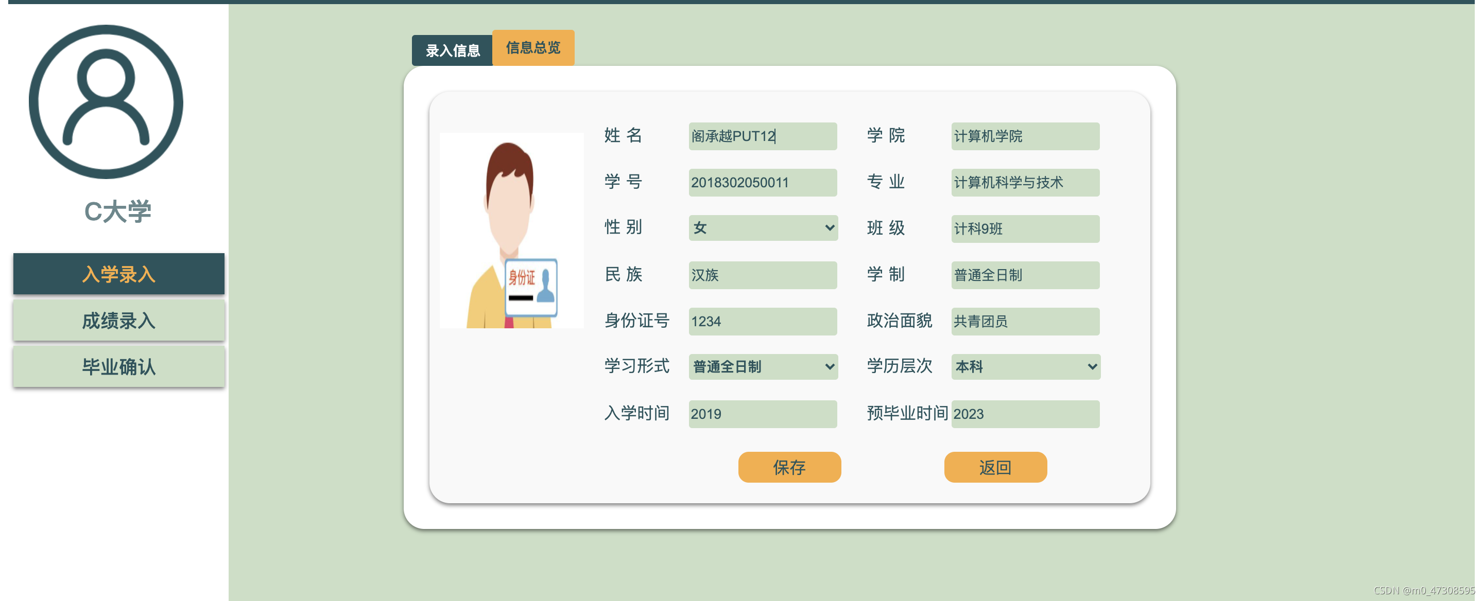Click the user avatar profile icon

[106, 102]
